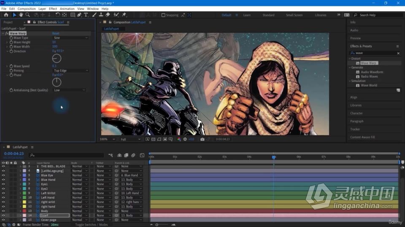Open the Composition menu
This screenshot has height=227, width=405.
(x=27, y=9)
